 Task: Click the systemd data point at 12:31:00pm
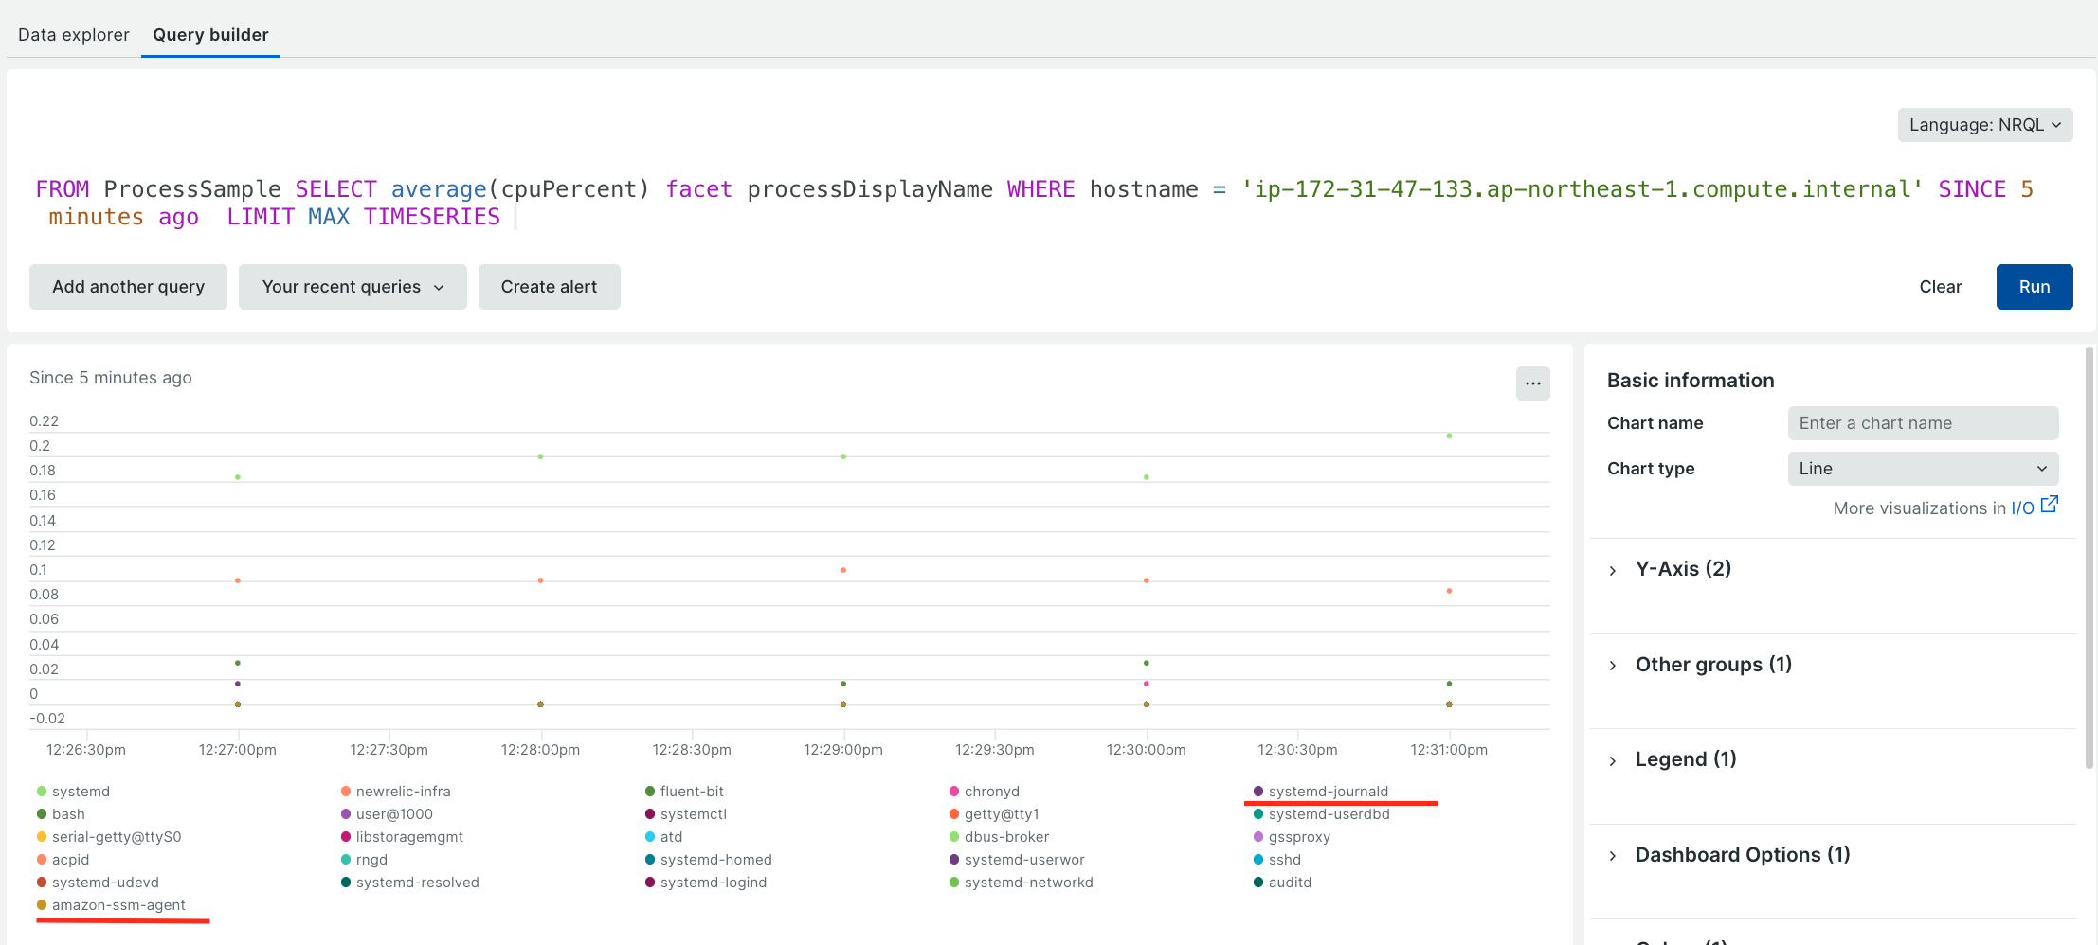(1449, 436)
